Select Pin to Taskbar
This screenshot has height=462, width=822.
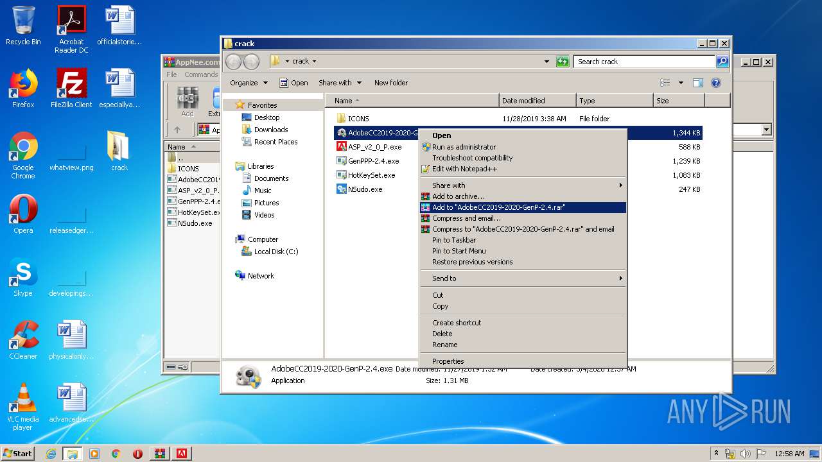523,240
